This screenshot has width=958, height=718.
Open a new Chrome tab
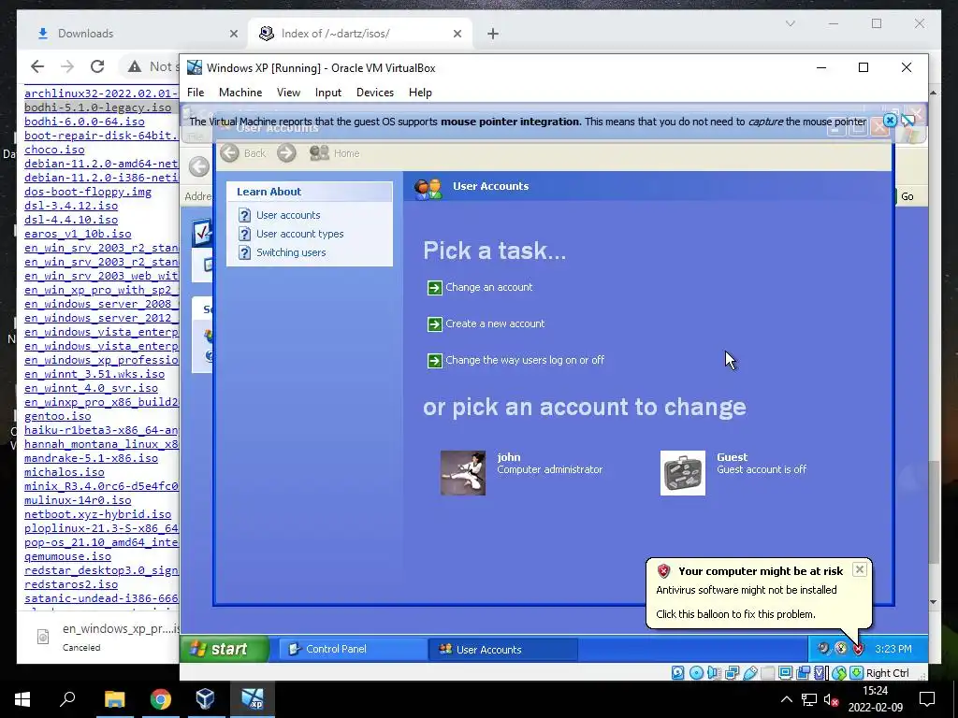493,34
